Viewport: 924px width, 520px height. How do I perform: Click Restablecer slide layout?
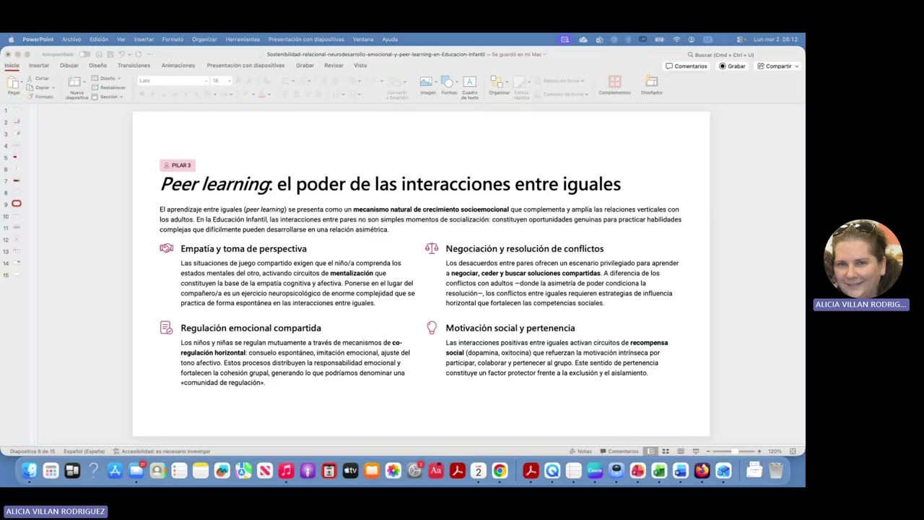coord(108,87)
